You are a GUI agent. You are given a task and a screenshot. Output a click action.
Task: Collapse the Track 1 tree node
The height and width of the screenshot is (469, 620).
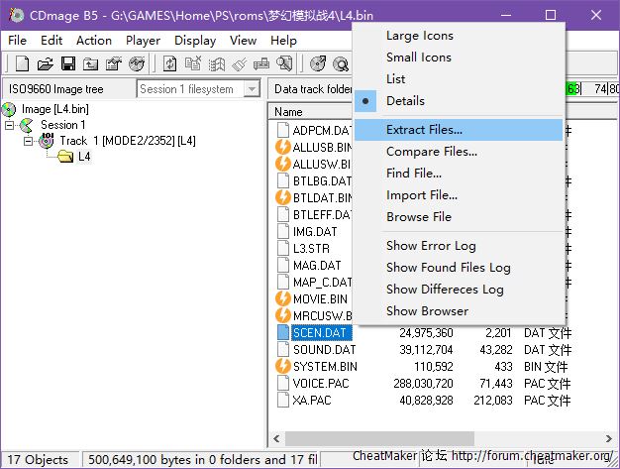point(30,141)
